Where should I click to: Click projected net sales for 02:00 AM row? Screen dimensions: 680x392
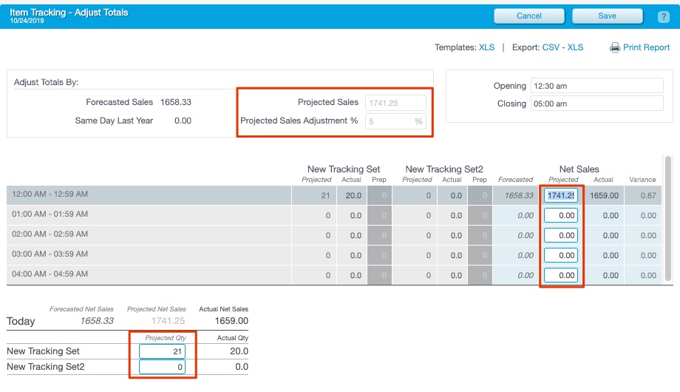pyautogui.click(x=561, y=235)
